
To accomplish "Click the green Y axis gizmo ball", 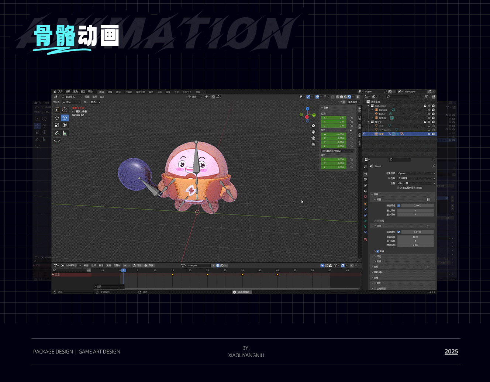I will (x=314, y=115).
